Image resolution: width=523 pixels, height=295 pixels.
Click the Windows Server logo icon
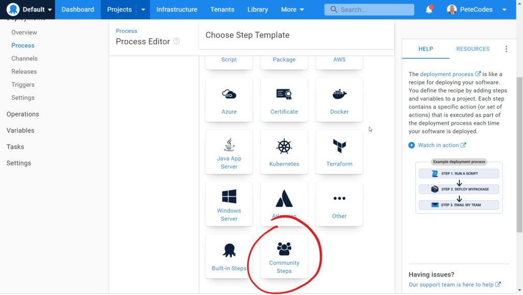[x=229, y=196]
